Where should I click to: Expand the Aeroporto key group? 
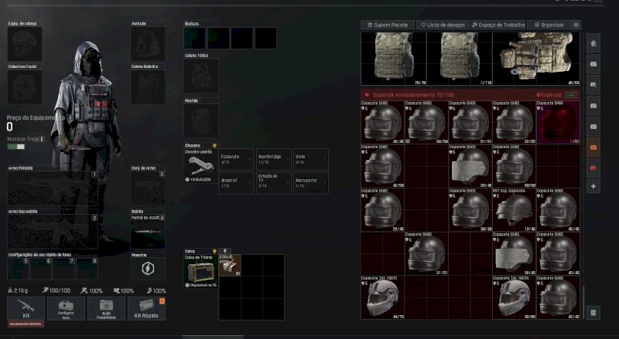[x=311, y=182]
